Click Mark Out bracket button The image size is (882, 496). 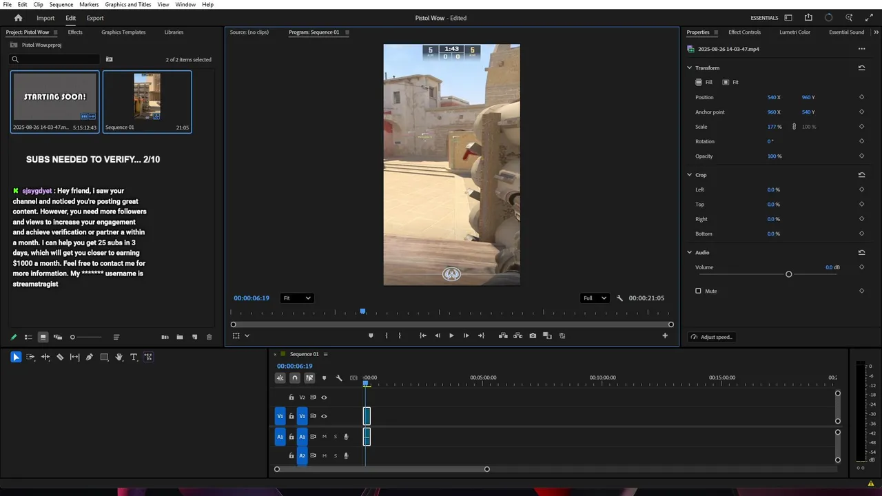point(400,335)
